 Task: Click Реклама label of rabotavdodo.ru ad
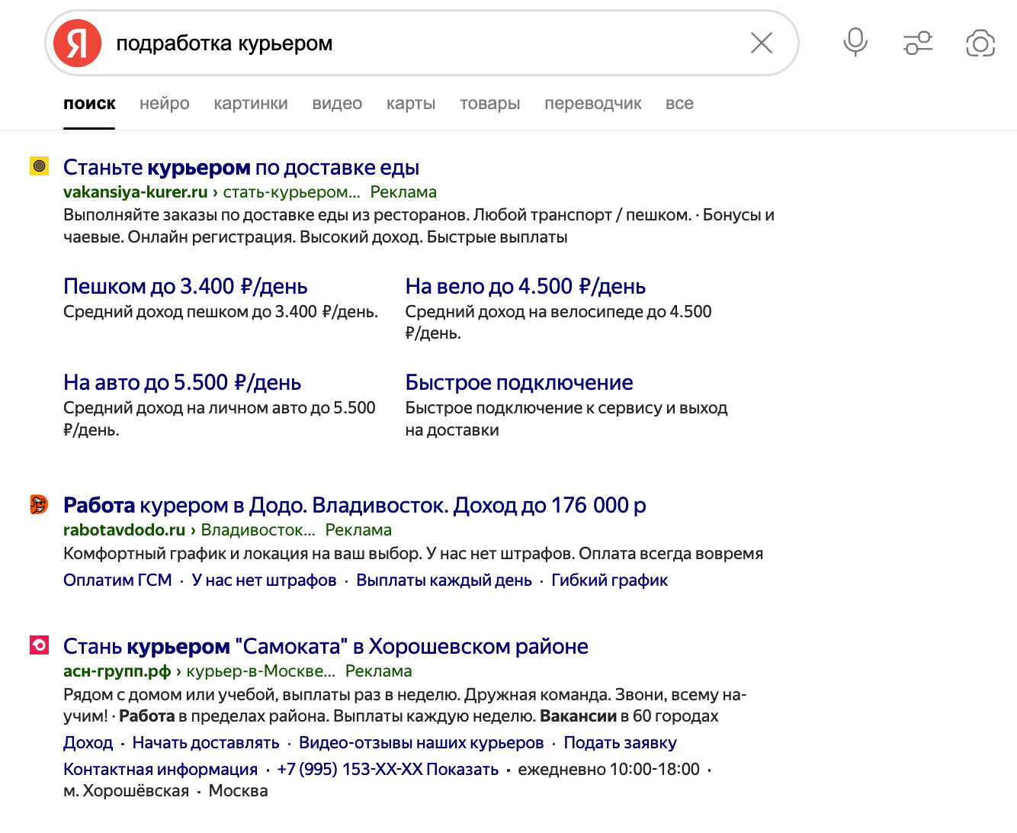[x=358, y=529]
